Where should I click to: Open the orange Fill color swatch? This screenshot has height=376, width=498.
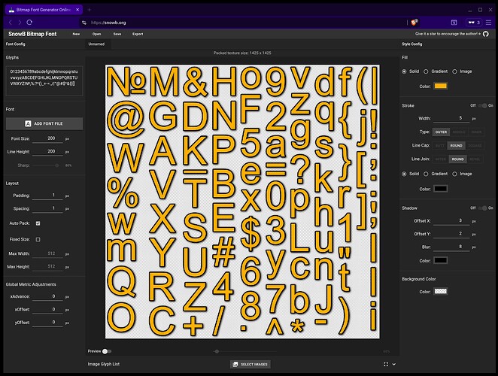(x=441, y=86)
